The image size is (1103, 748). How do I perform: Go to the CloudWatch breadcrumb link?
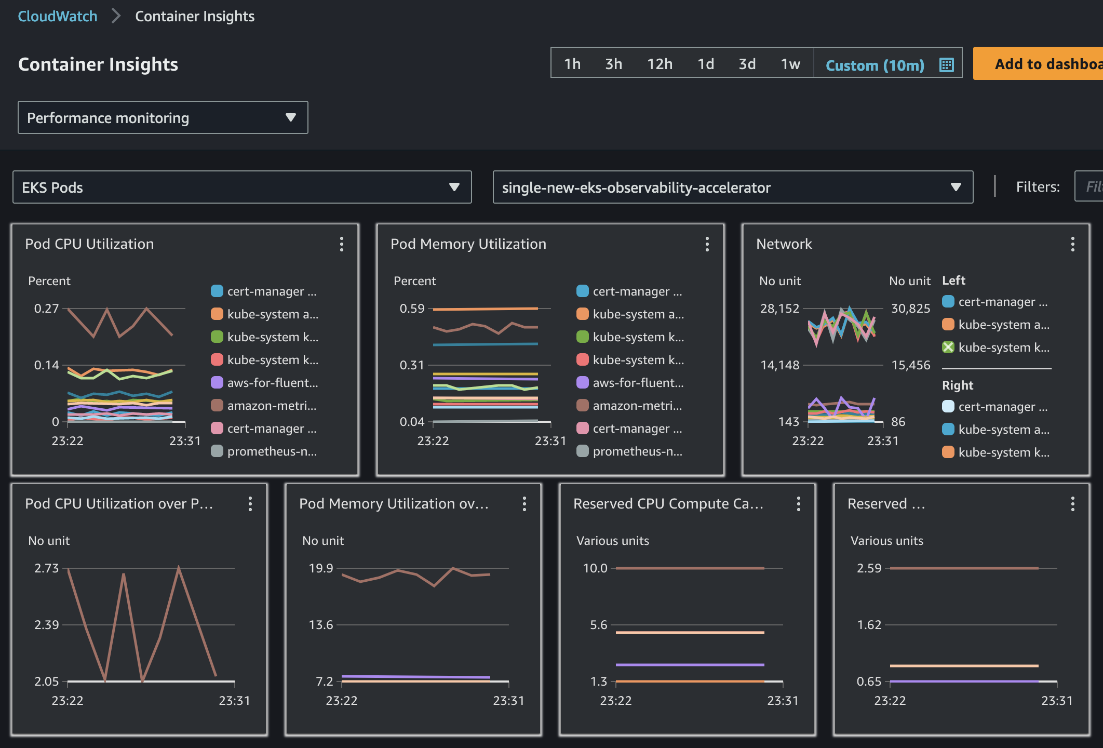point(57,16)
